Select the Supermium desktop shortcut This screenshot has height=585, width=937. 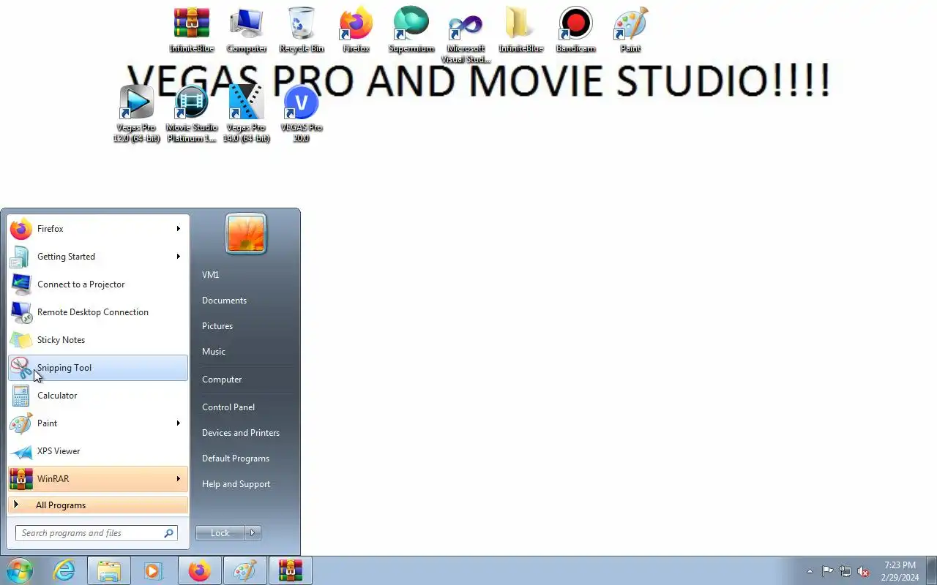pyautogui.click(x=411, y=29)
